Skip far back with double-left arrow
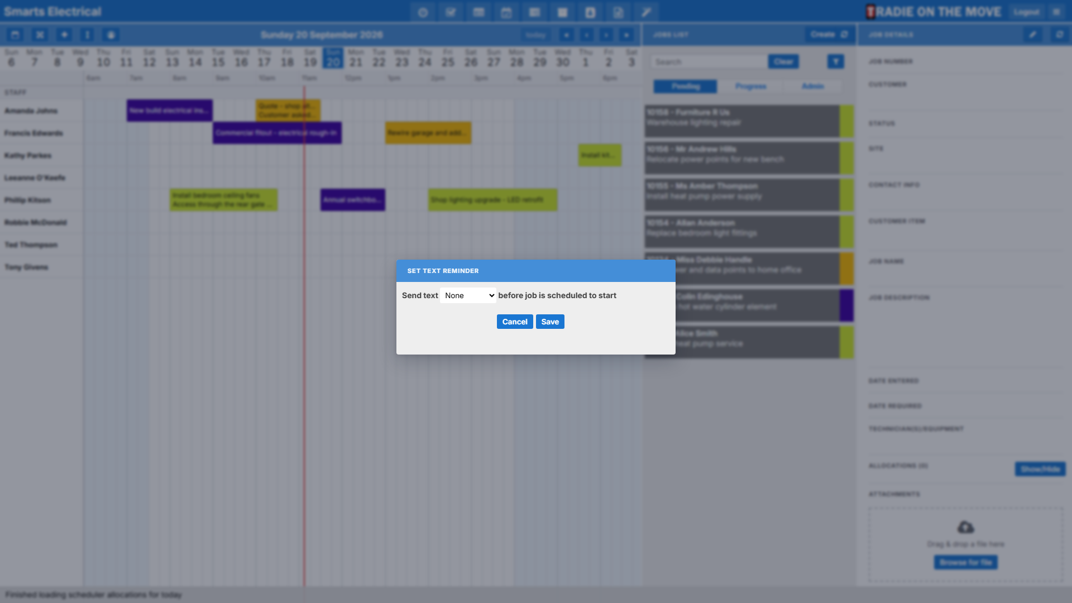Image resolution: width=1072 pixels, height=603 pixels. click(x=567, y=35)
